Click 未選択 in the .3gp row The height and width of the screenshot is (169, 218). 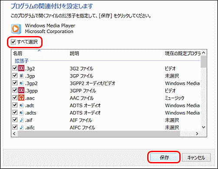pos(172,76)
